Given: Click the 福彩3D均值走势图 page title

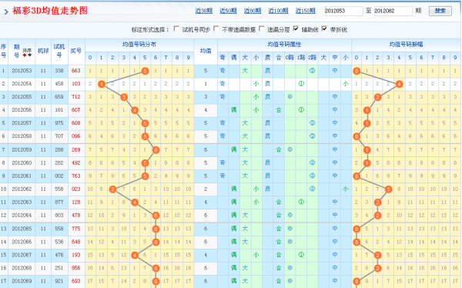Looking at the screenshot, I should pos(50,11).
